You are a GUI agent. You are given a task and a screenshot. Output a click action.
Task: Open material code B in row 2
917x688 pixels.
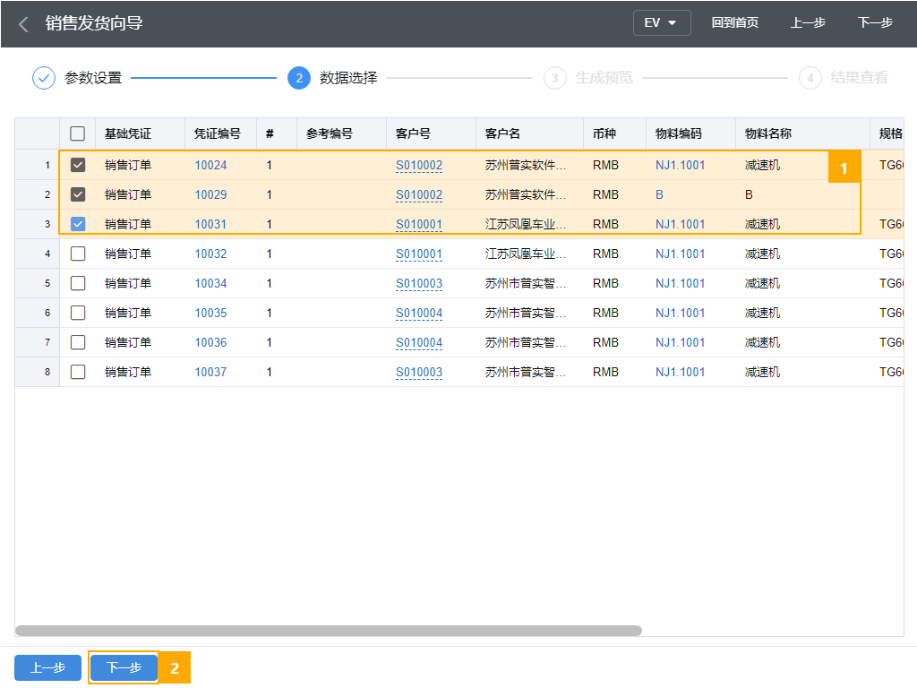(x=659, y=194)
